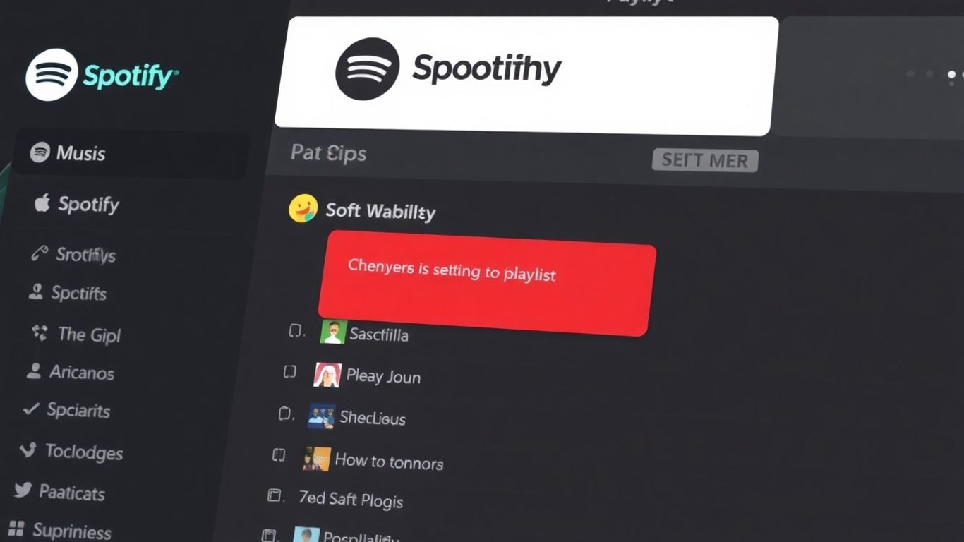Toggle the checkbox next to Pleay Joun
964x542 pixels.
pos(289,372)
